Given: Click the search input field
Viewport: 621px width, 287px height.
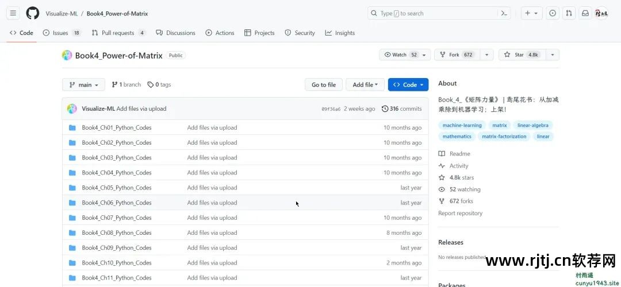Looking at the screenshot, I should [x=431, y=13].
